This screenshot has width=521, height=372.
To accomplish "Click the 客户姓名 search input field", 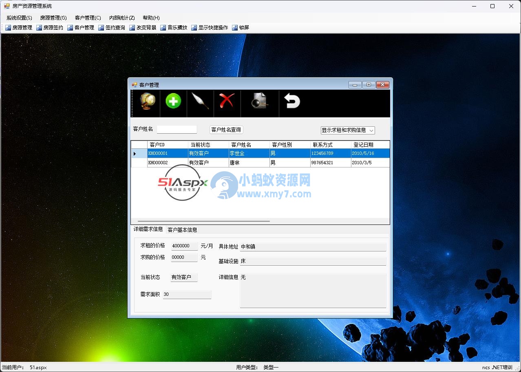I will pos(177,129).
